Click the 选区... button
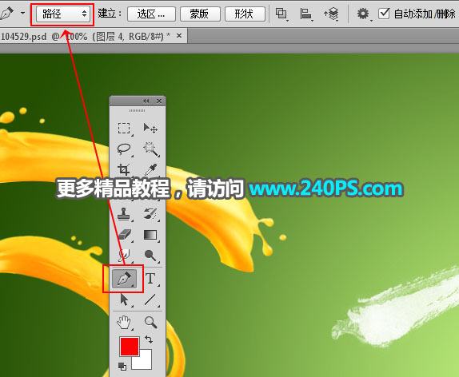The image size is (459, 377). 151,14
